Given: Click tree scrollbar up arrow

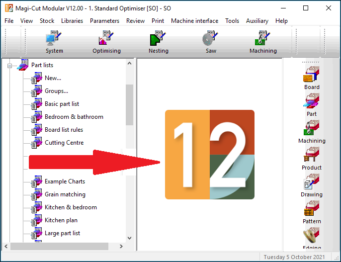Looking at the screenshot, I should tap(129, 63).
